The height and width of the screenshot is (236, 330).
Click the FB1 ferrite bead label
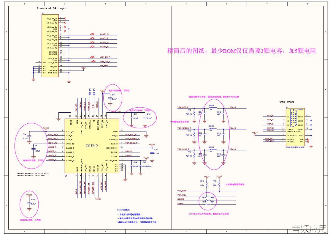click(210, 109)
